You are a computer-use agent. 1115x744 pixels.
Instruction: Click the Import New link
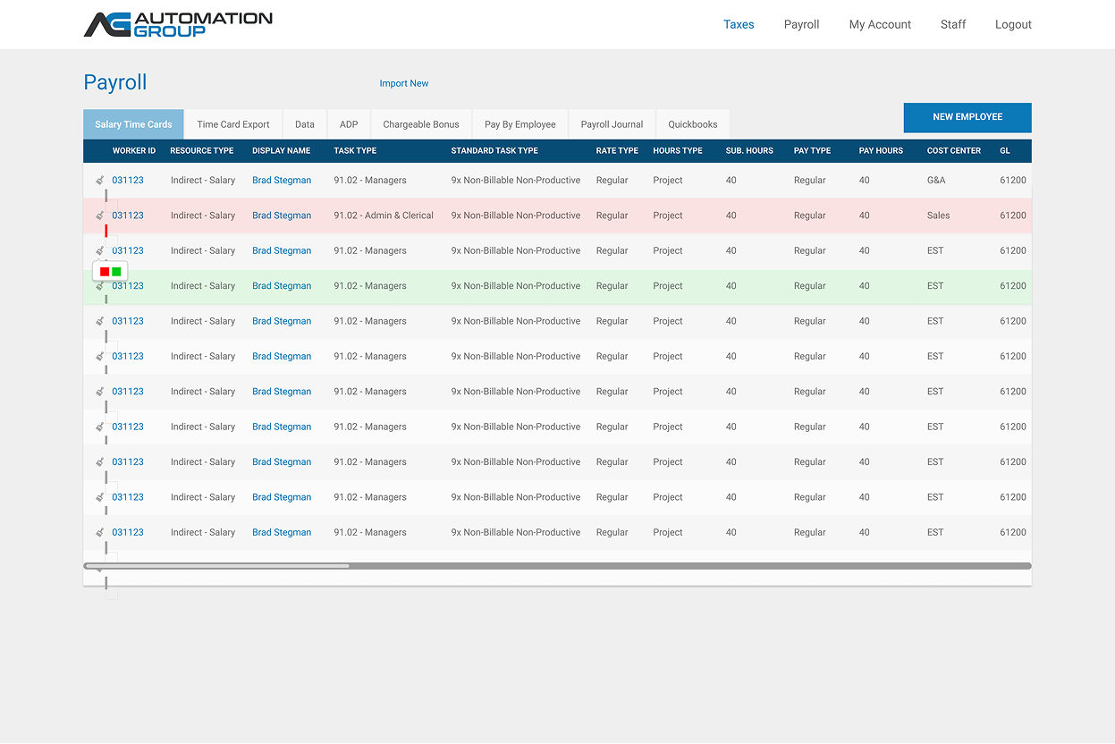(403, 83)
